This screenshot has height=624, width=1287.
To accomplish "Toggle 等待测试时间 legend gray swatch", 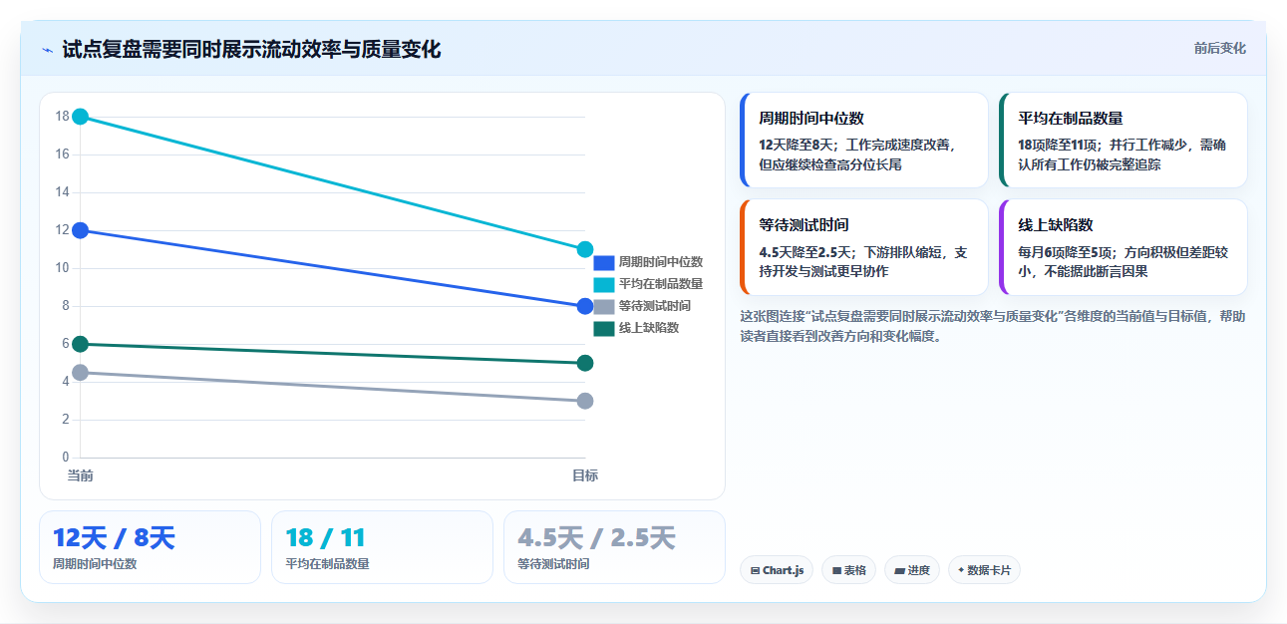I will click(604, 306).
